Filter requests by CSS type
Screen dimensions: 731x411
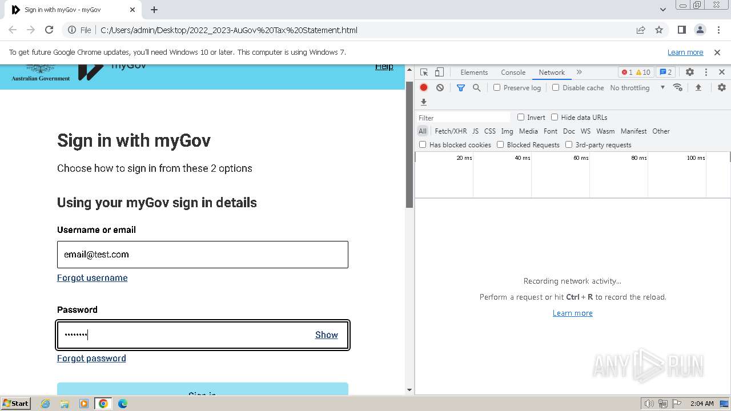coord(490,131)
